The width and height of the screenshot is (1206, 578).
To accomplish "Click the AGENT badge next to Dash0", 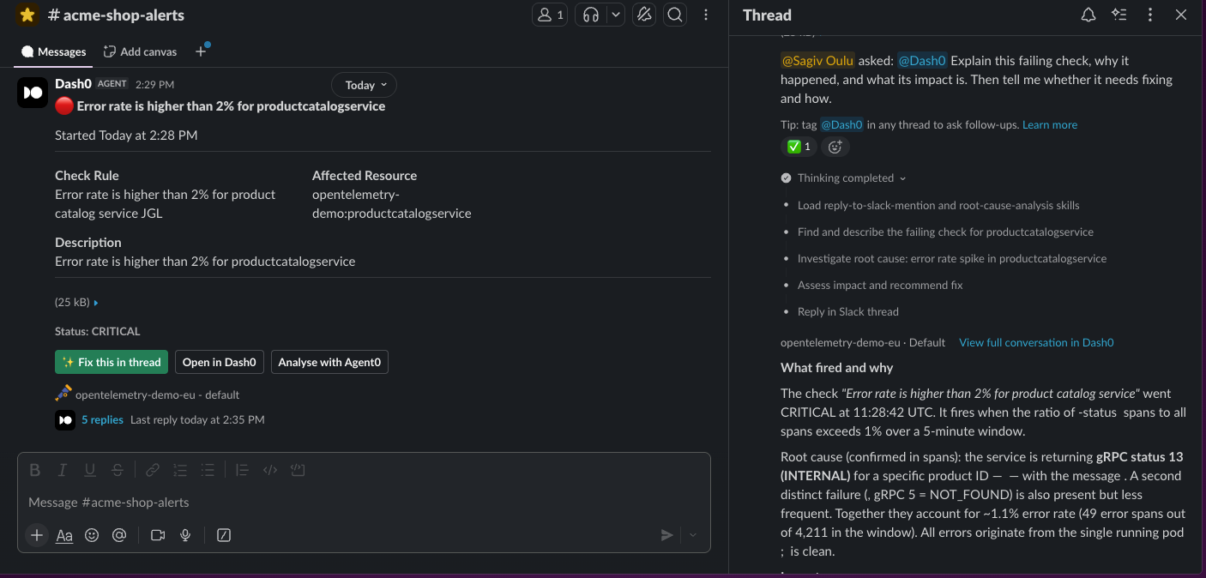I will tap(112, 84).
